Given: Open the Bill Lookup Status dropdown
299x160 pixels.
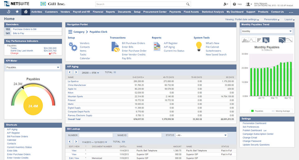Looking at the screenshot, I should pyautogui.click(x=201, y=135).
